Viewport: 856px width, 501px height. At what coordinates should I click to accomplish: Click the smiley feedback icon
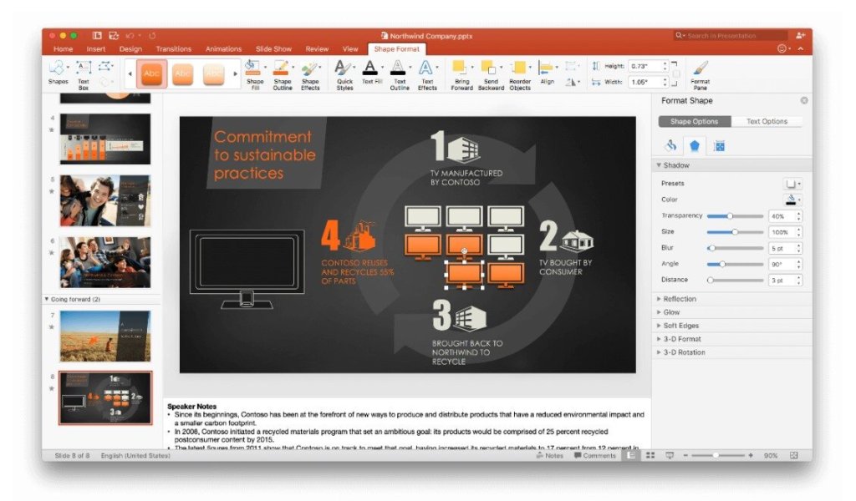click(782, 48)
